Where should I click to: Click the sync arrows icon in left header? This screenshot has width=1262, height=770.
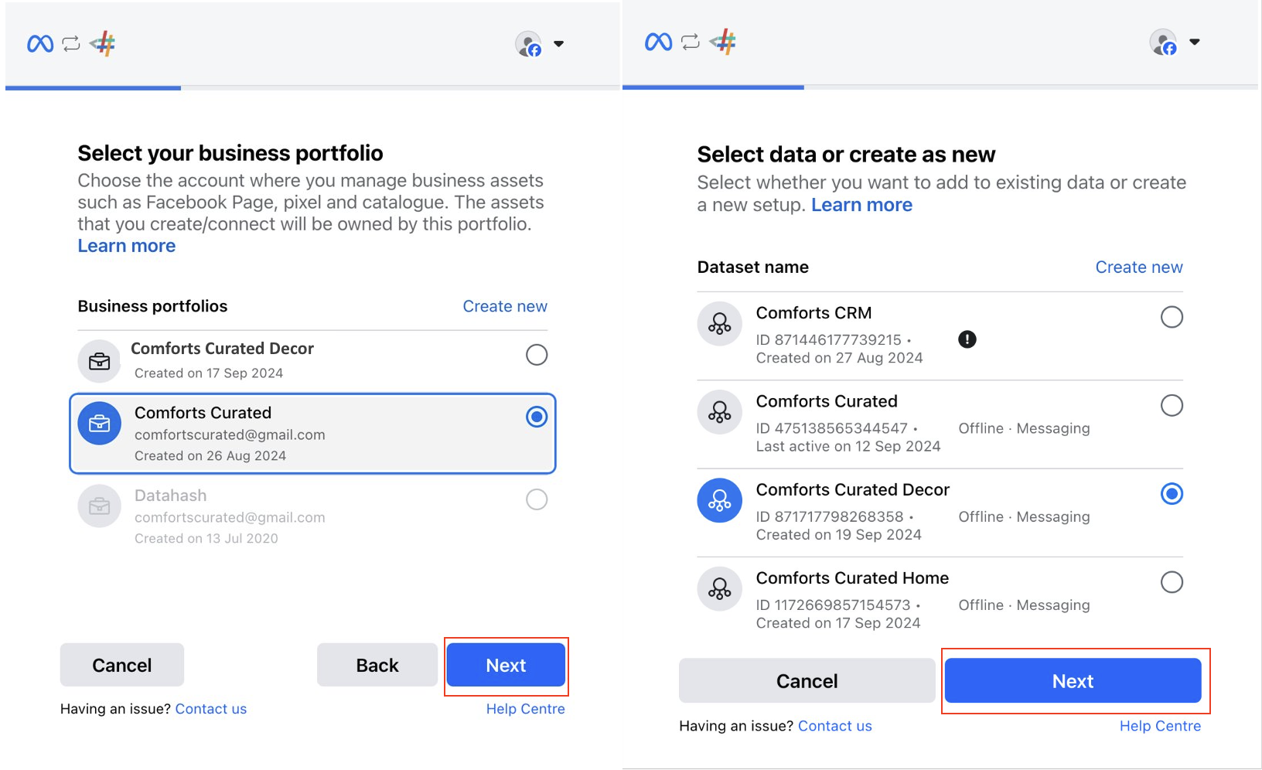tap(71, 44)
